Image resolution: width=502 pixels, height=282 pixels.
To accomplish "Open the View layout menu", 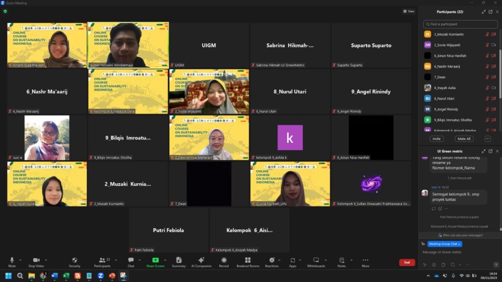I will [x=408, y=11].
